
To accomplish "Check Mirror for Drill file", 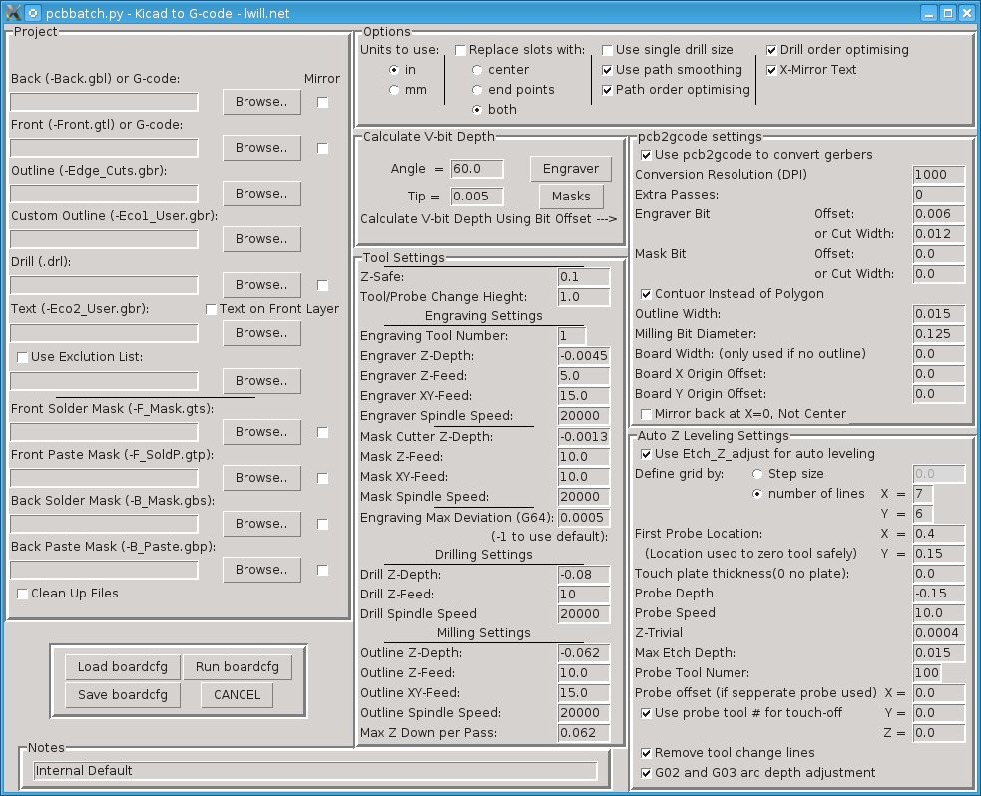I will point(322,285).
